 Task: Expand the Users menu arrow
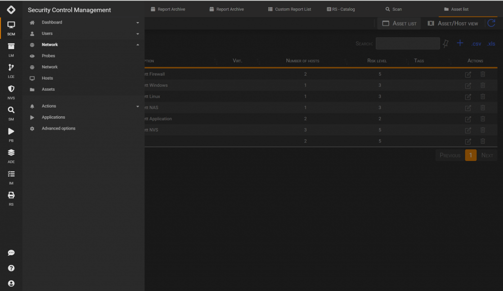(x=138, y=34)
